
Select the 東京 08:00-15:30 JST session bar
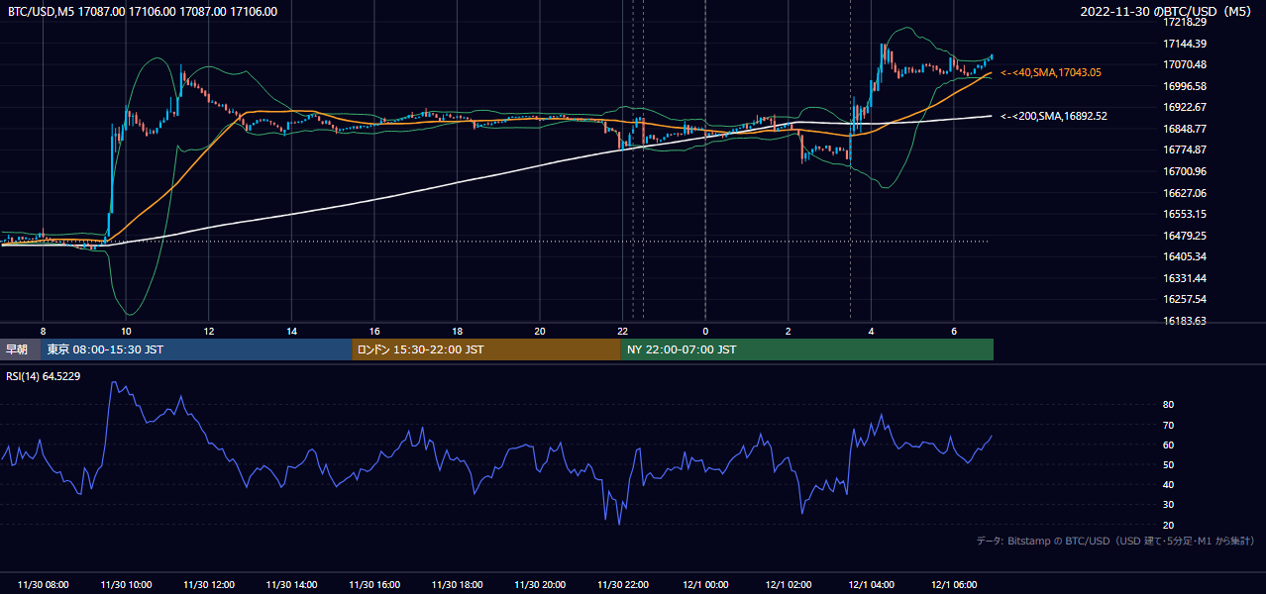click(196, 349)
